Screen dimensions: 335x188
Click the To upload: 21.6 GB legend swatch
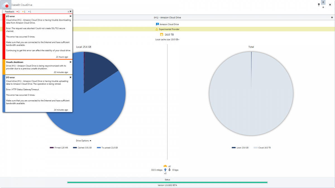(99, 148)
